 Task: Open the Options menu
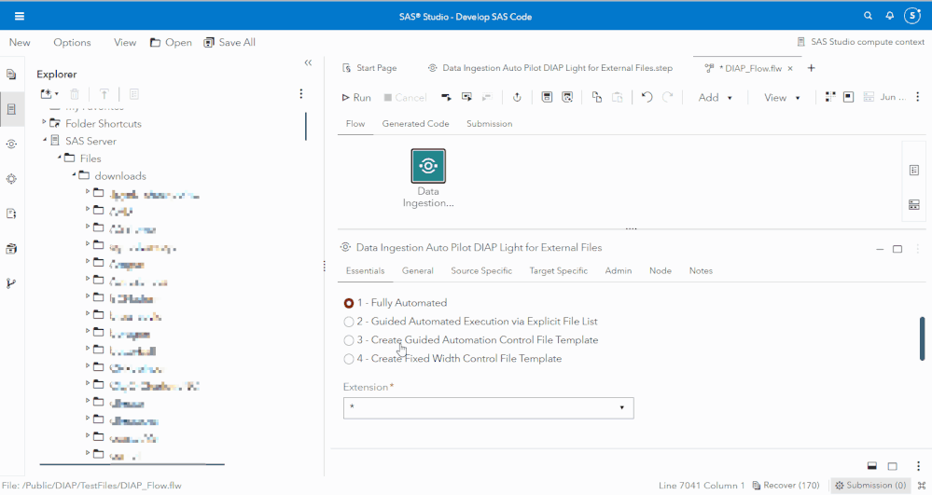[72, 42]
